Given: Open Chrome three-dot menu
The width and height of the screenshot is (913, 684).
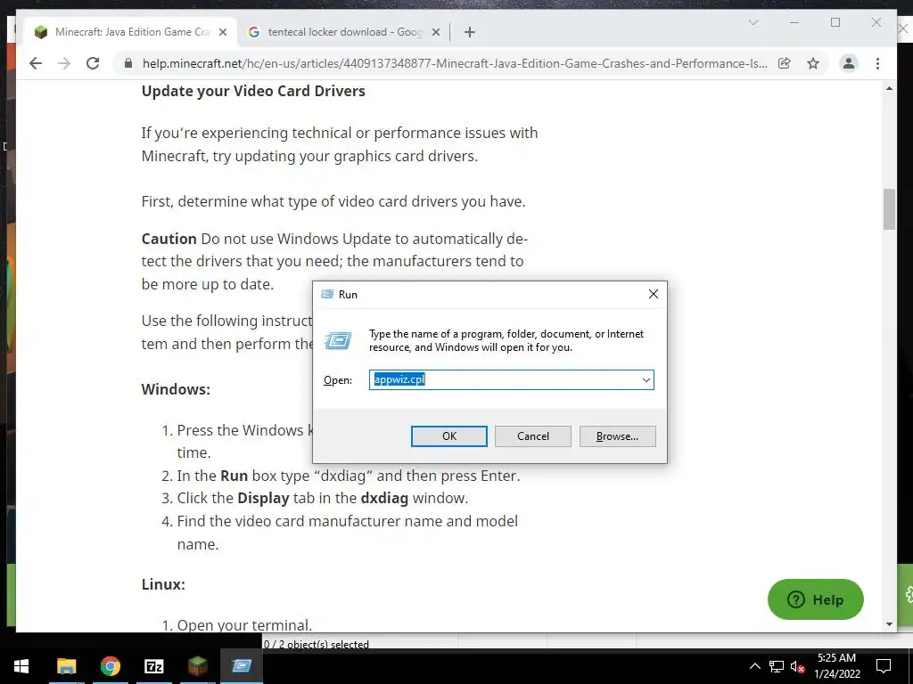Looking at the screenshot, I should [x=877, y=63].
